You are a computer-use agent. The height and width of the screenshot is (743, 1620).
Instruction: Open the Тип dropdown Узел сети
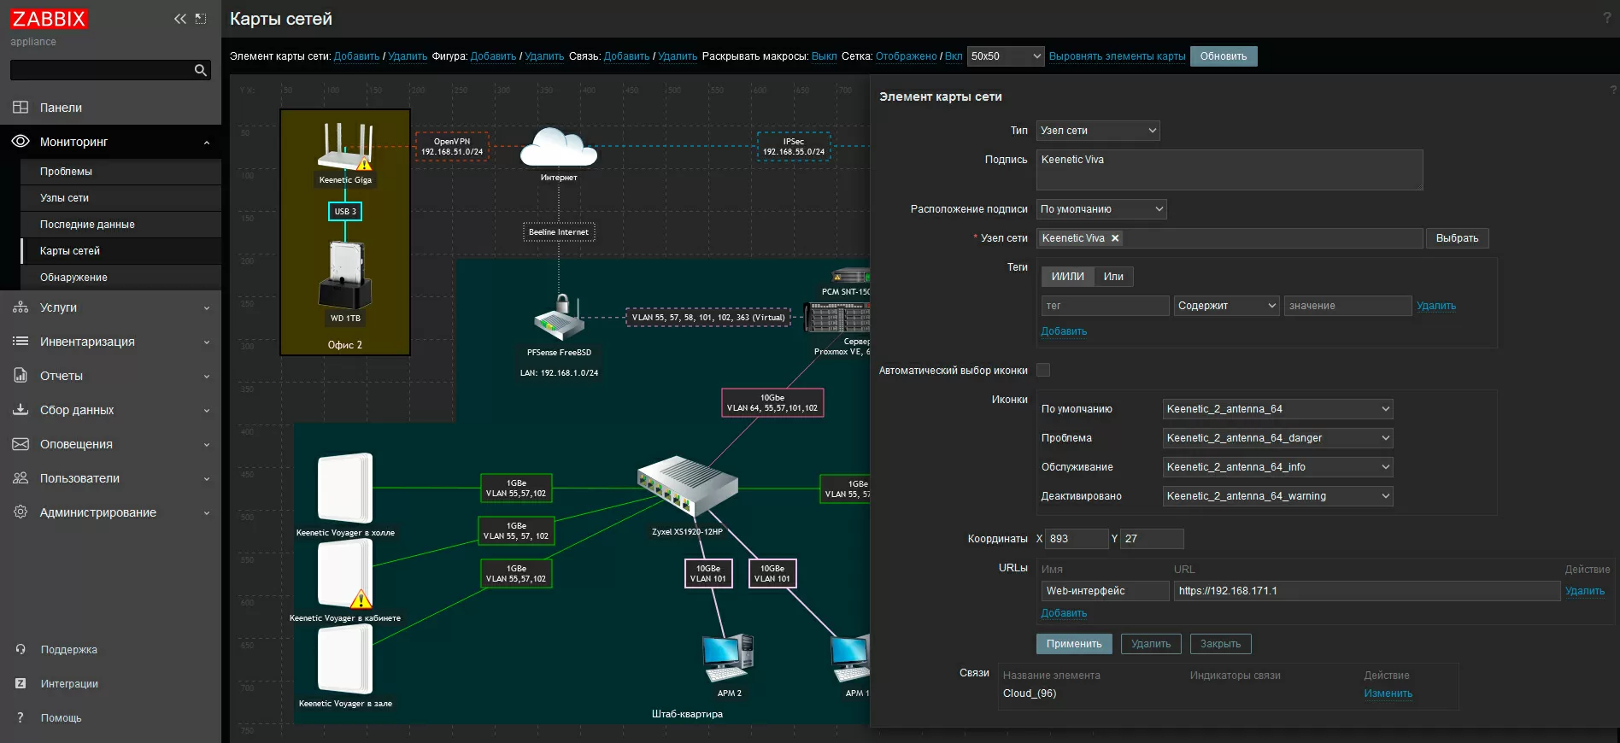point(1098,131)
